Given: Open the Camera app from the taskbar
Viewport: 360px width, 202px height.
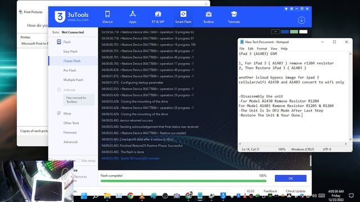Looking at the screenshot, I should (177, 196).
